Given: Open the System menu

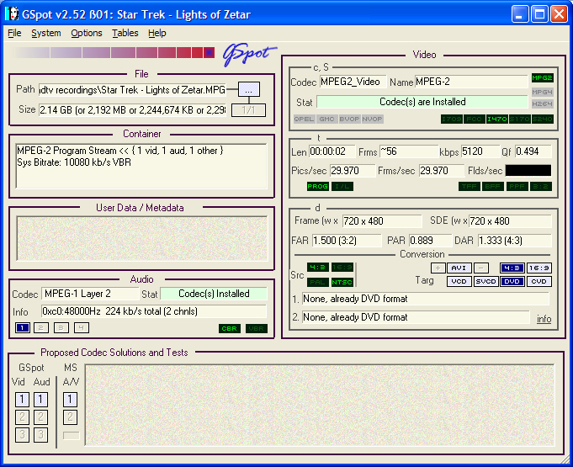Looking at the screenshot, I should [x=46, y=34].
